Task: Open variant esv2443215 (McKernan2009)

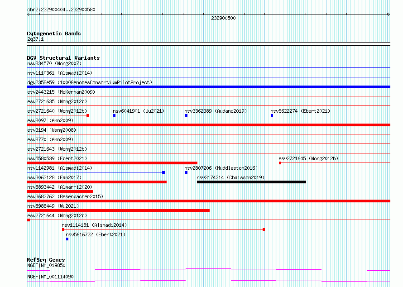Action: coord(61,92)
